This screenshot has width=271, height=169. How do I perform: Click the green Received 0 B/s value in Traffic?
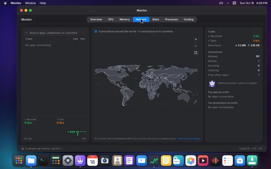point(256,36)
